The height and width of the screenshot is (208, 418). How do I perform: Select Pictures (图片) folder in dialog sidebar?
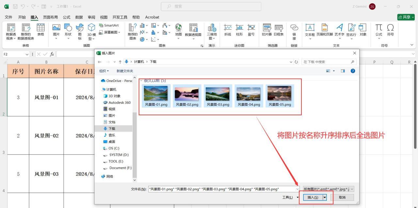[112, 116]
